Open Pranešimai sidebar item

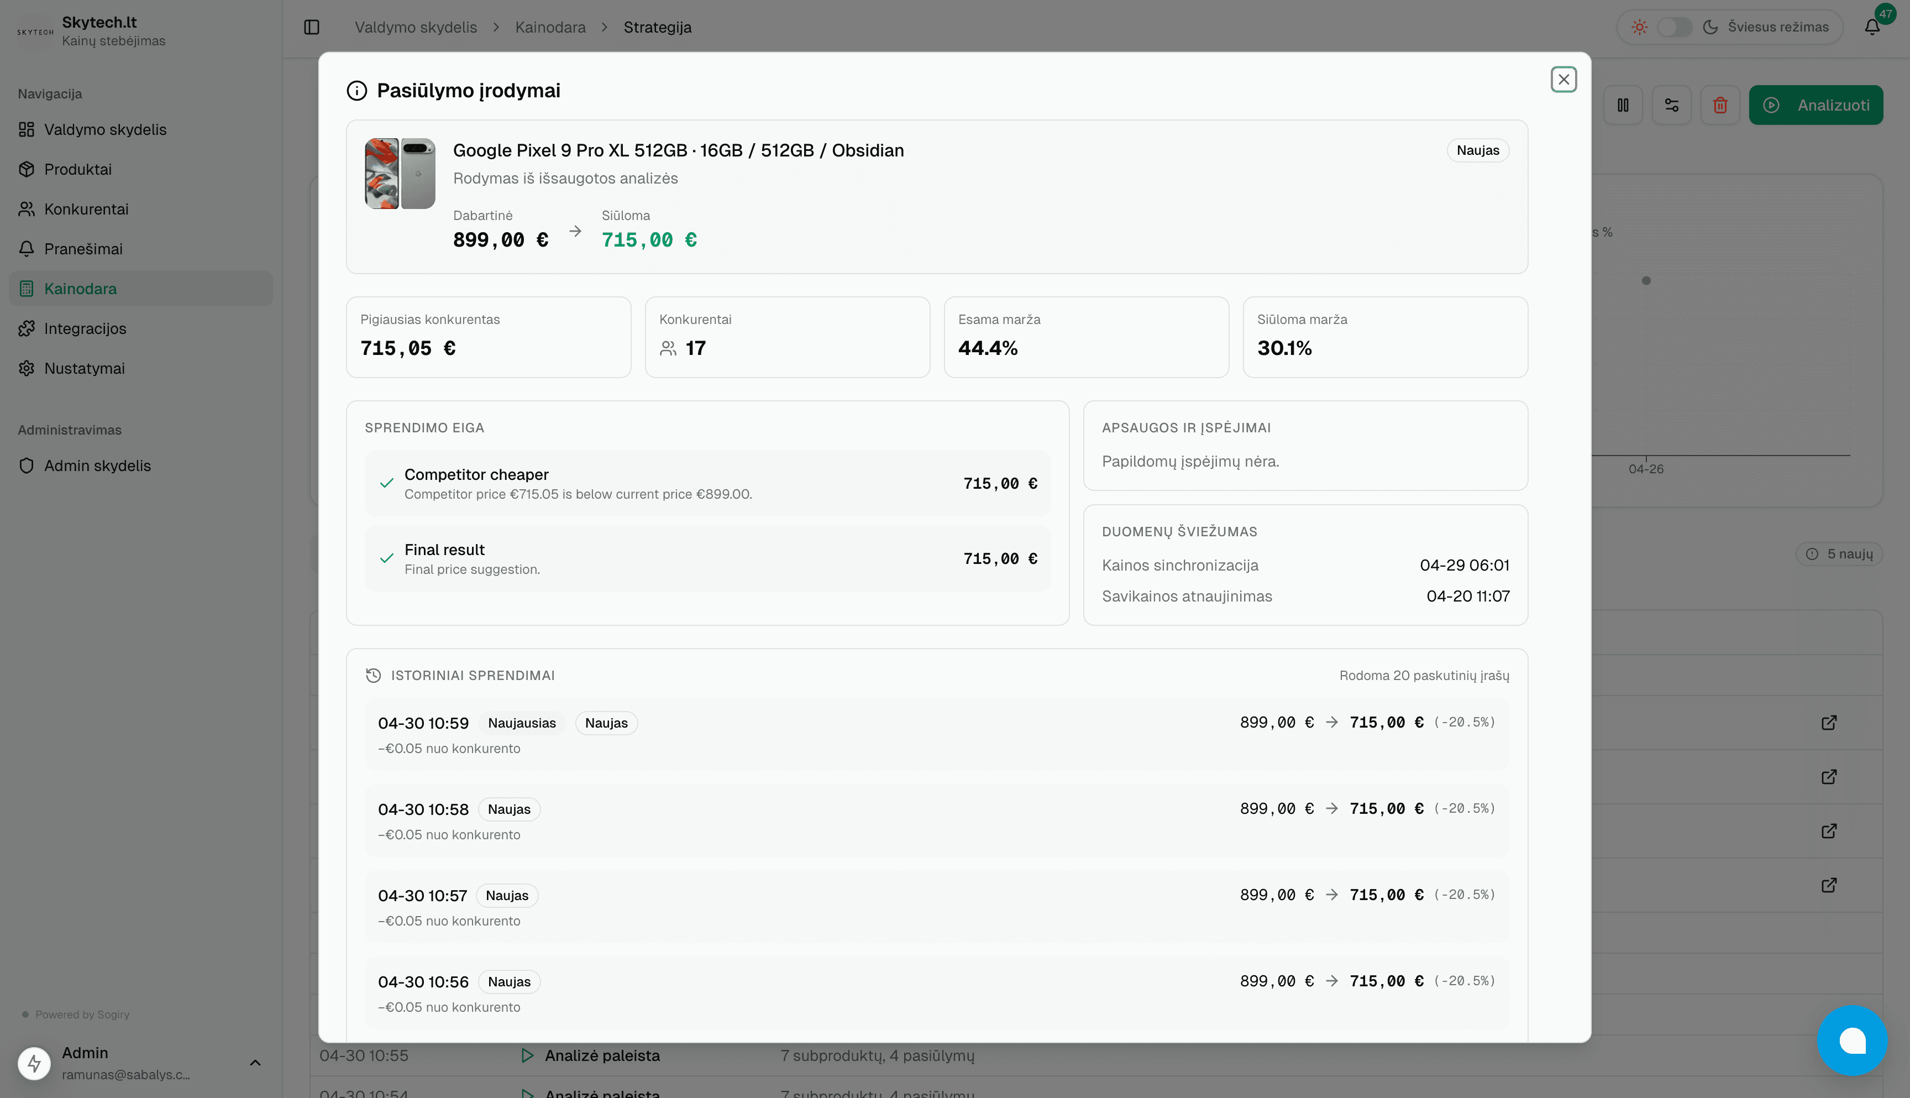(x=141, y=249)
